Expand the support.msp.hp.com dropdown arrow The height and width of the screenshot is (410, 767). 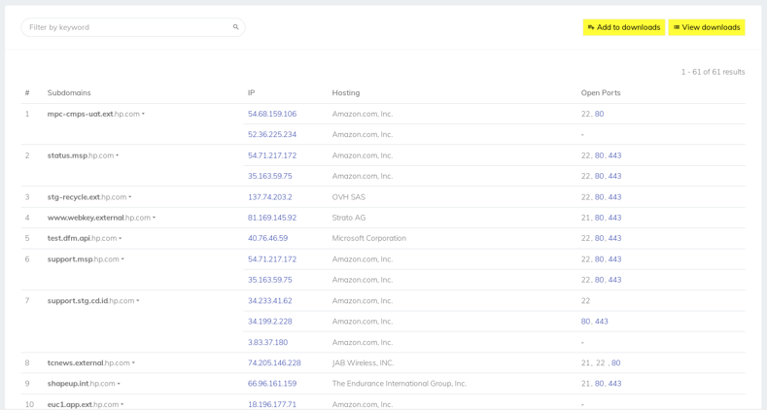[x=122, y=259]
